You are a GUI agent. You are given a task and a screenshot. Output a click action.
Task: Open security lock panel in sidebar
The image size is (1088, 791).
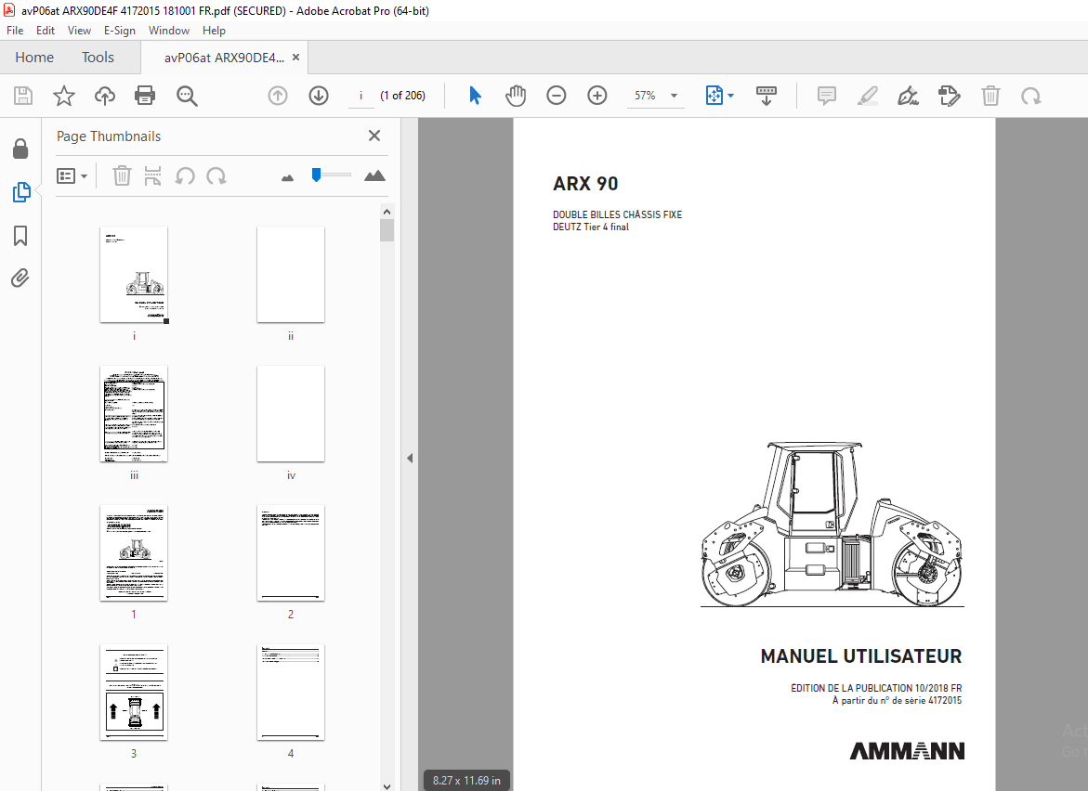pos(20,149)
